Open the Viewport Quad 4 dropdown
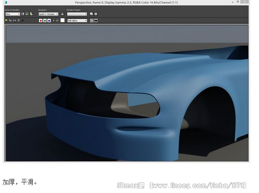The height and width of the screenshot is (193, 259). click(48, 14)
